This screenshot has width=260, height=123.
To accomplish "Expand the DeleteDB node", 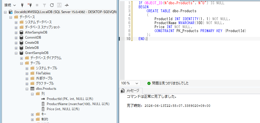I will click(x=16, y=48).
